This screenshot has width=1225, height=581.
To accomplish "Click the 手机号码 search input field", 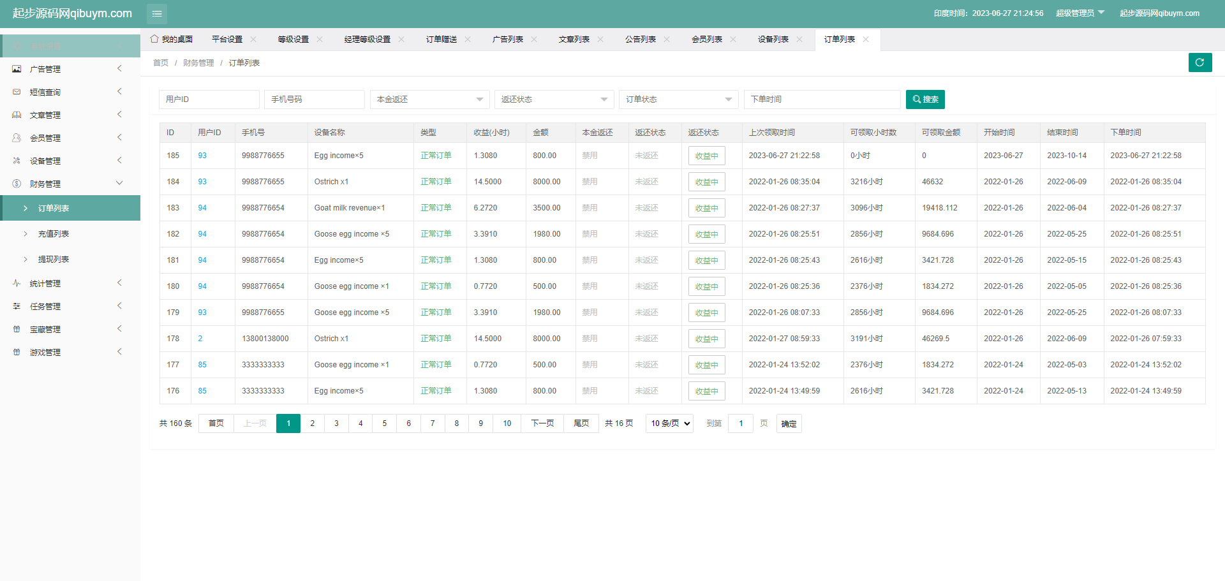I will point(314,99).
